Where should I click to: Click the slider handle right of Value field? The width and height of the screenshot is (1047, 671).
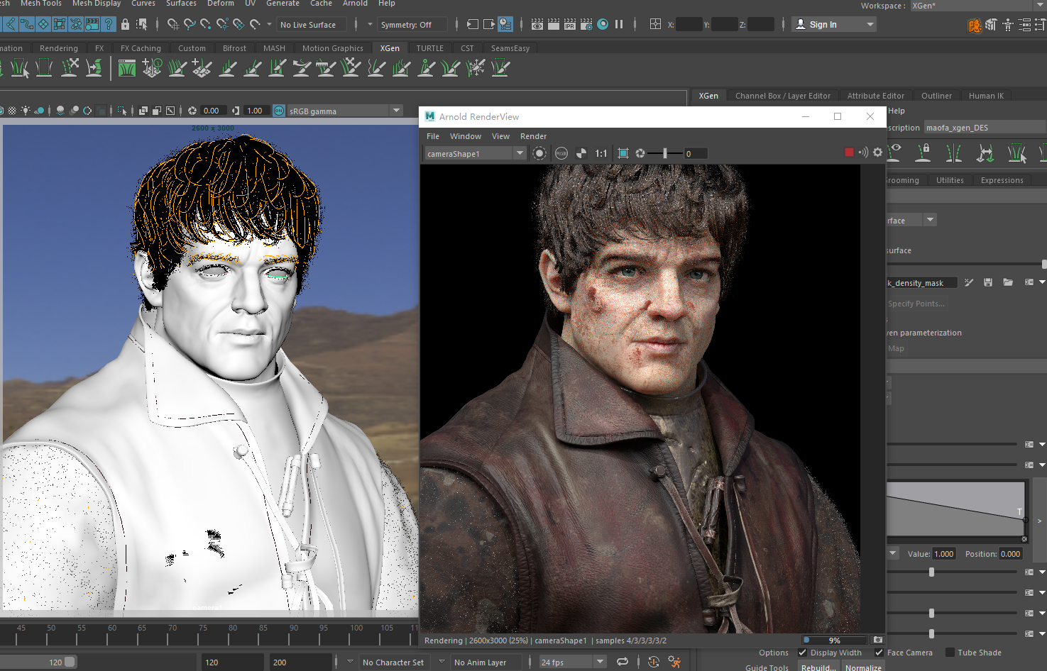[x=931, y=572]
